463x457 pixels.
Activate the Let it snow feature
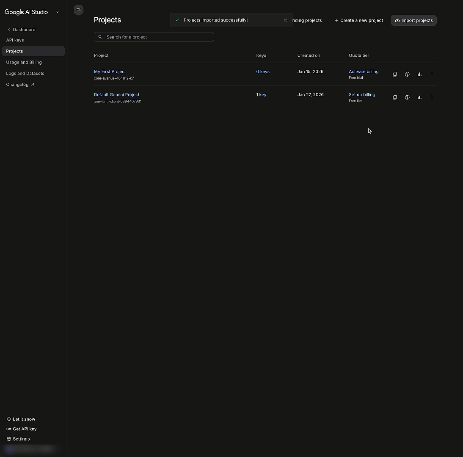point(21,419)
